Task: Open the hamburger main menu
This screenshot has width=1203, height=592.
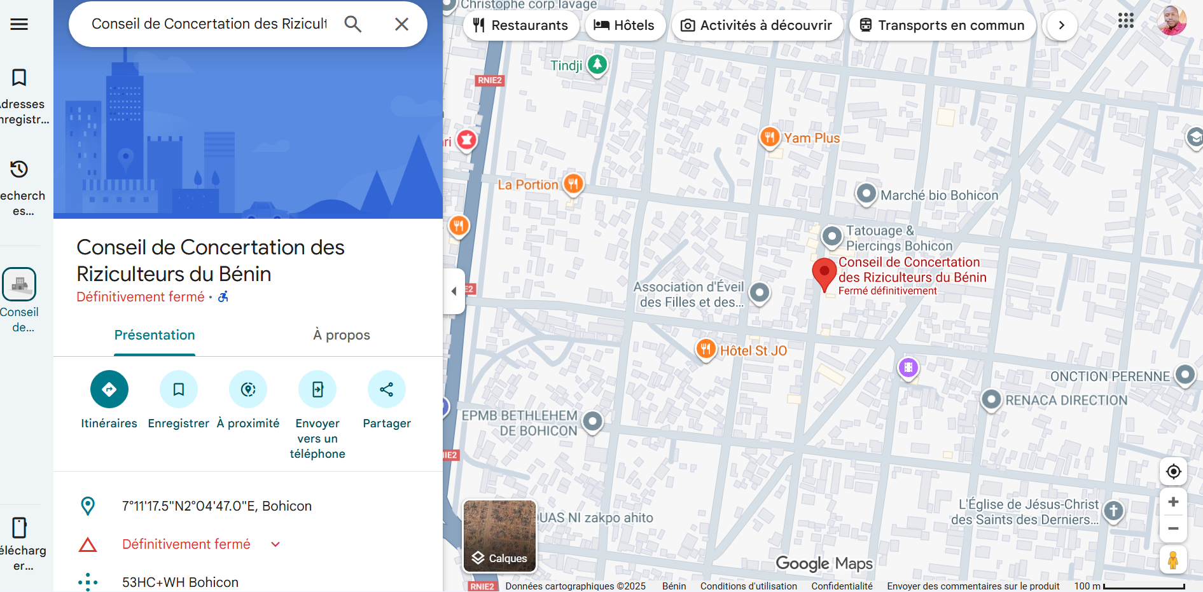Action: pos(19,24)
